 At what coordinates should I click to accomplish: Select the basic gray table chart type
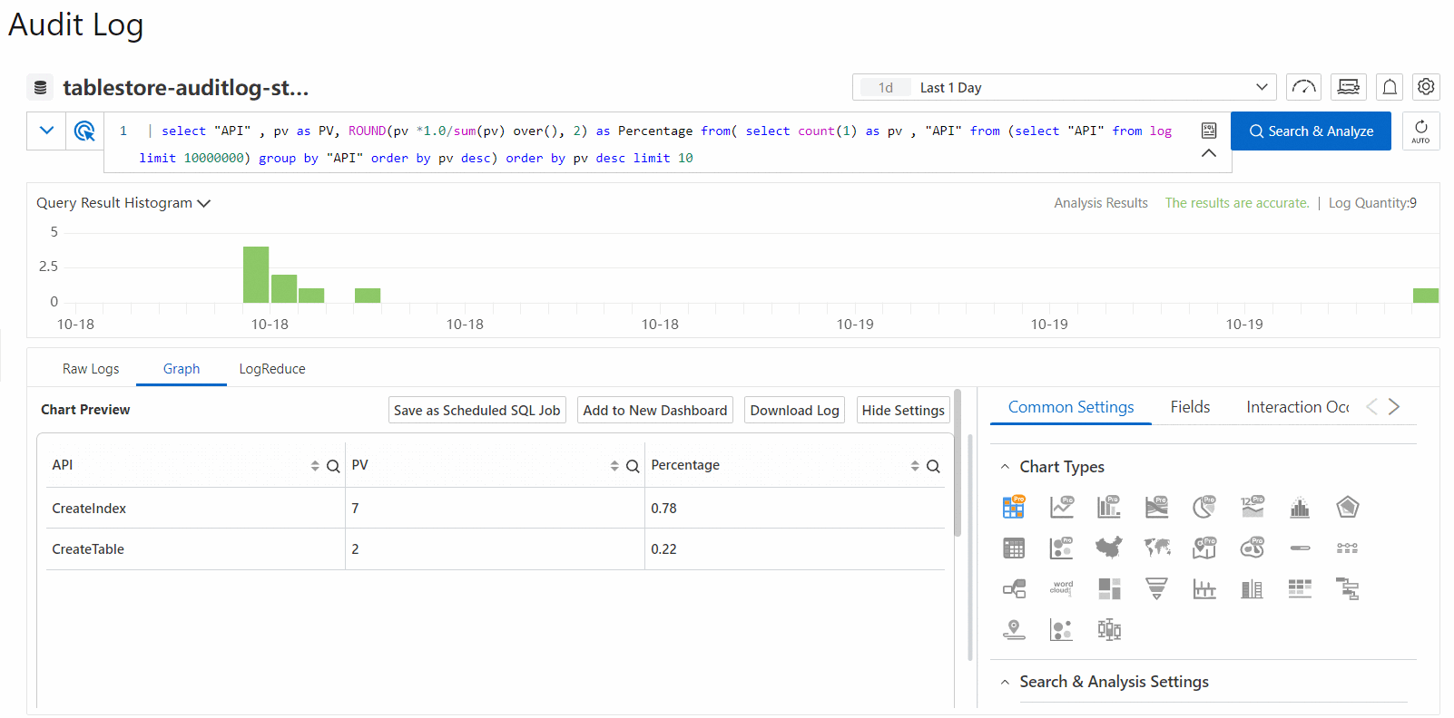1014,548
